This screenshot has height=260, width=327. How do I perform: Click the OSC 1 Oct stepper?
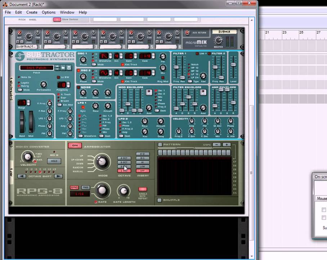click(x=121, y=56)
